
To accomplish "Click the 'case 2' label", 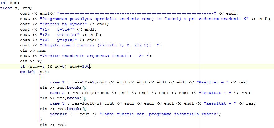I will (x=57, y=93).
